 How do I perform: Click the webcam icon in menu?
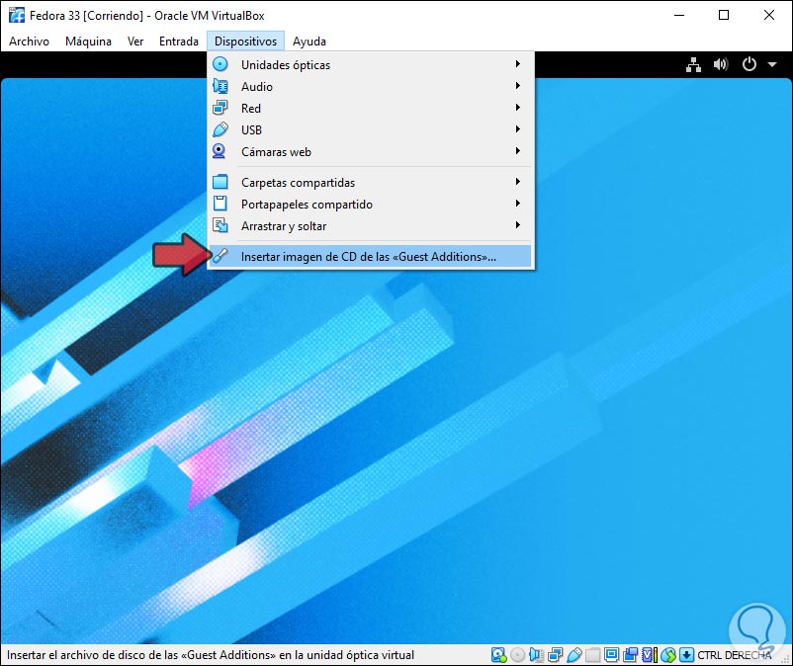point(219,151)
